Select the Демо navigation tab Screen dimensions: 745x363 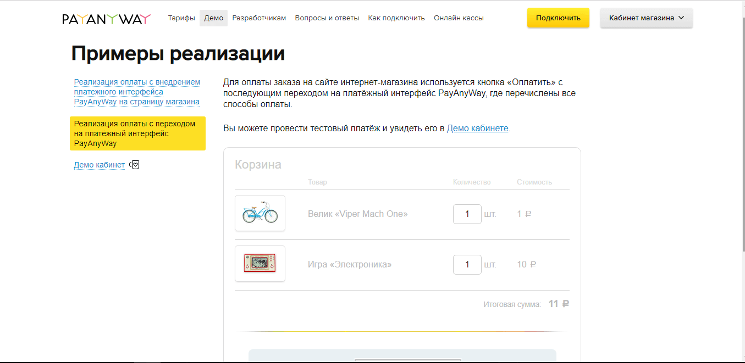tap(213, 18)
